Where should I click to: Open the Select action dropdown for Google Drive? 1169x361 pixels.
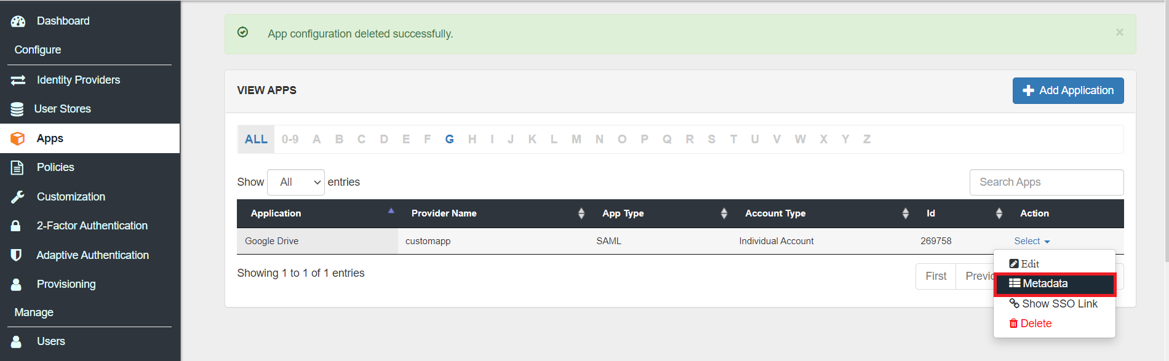click(1031, 240)
